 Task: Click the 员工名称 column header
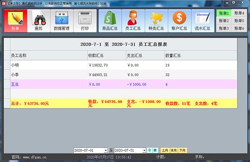49,56
